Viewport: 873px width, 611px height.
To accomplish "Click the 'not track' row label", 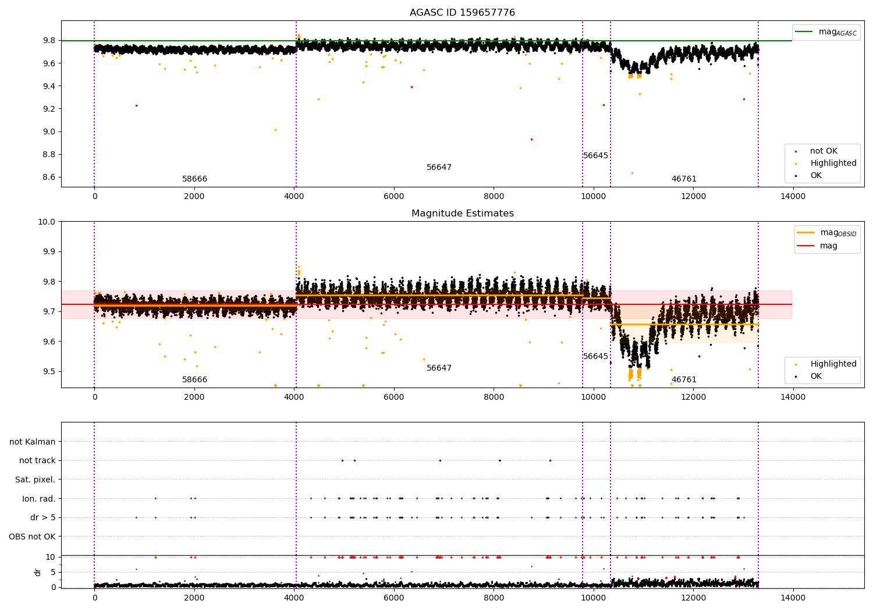I will (37, 461).
